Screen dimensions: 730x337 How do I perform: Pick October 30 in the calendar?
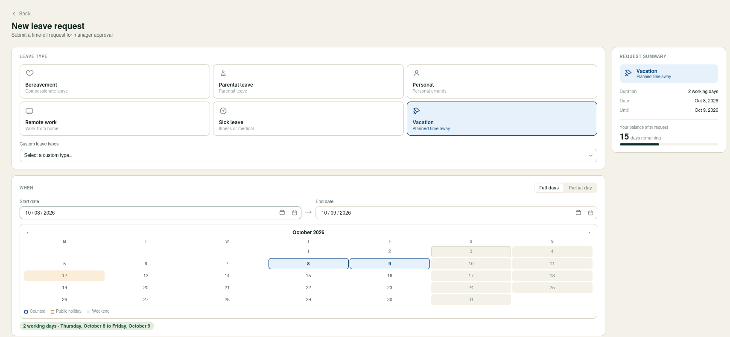(x=390, y=299)
